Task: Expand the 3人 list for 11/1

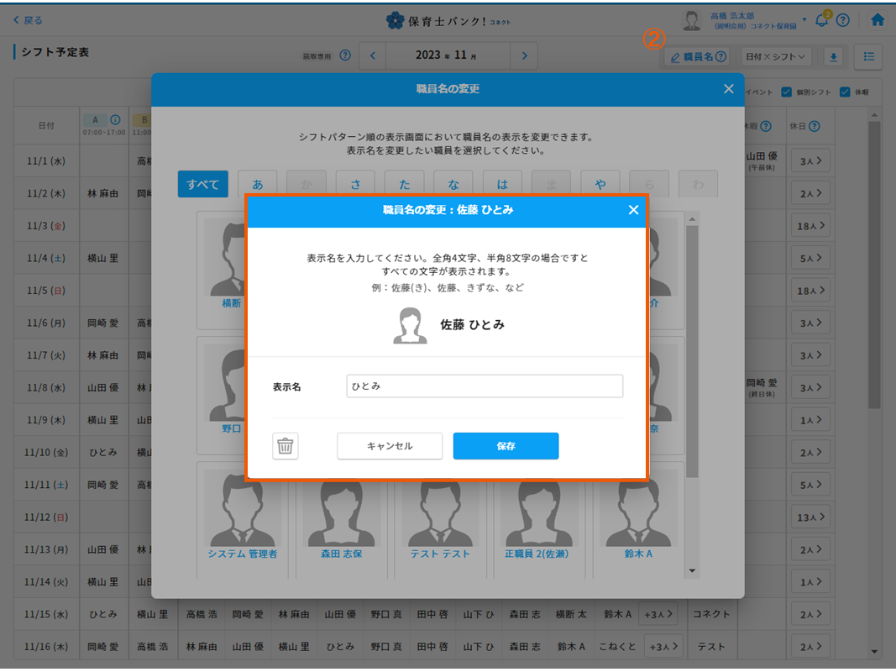Action: 811,160
